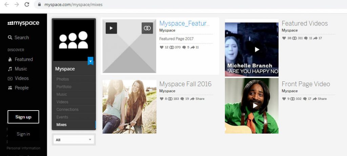Screen dimensions: 347x156
Task: Click Myspace author under Front Page Video
Action: pyautogui.click(x=290, y=91)
